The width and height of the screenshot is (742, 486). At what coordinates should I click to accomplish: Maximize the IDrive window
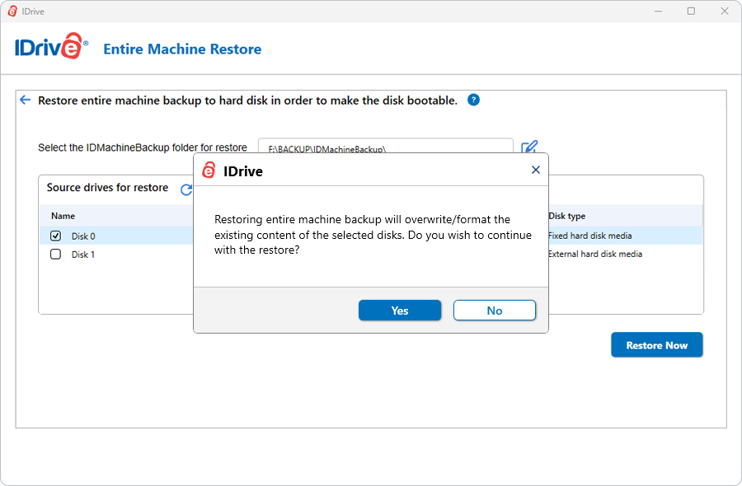[x=692, y=11]
